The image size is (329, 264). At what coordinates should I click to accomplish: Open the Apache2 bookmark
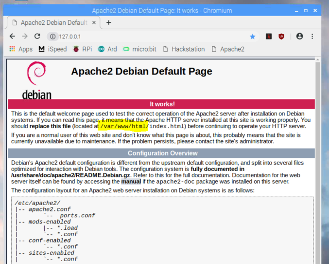pyautogui.click(x=228, y=49)
